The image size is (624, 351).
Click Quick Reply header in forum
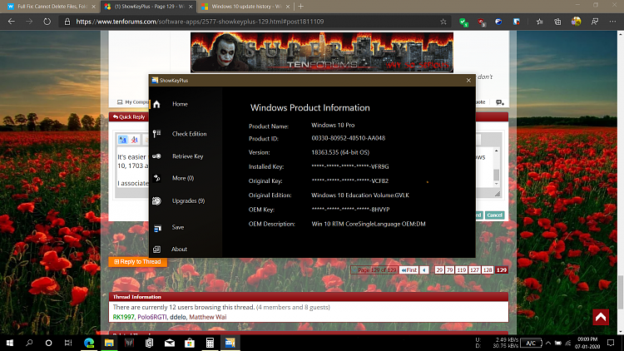coord(129,117)
